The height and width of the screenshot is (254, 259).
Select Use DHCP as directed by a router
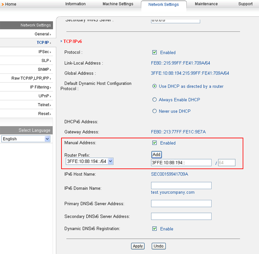pyautogui.click(x=154, y=86)
